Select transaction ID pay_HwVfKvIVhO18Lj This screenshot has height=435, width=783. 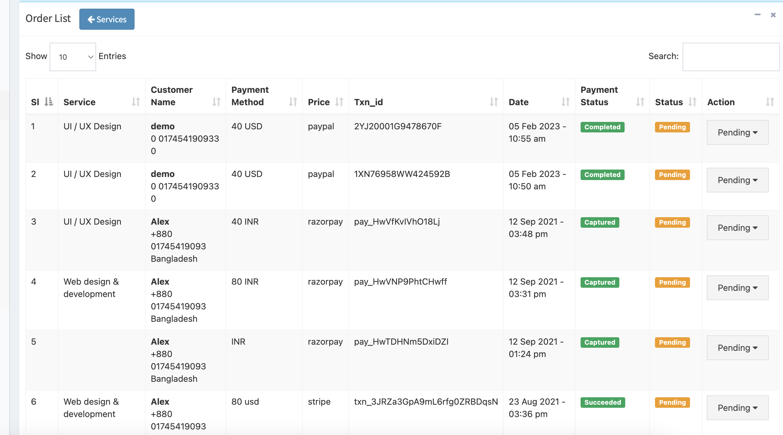click(x=397, y=222)
